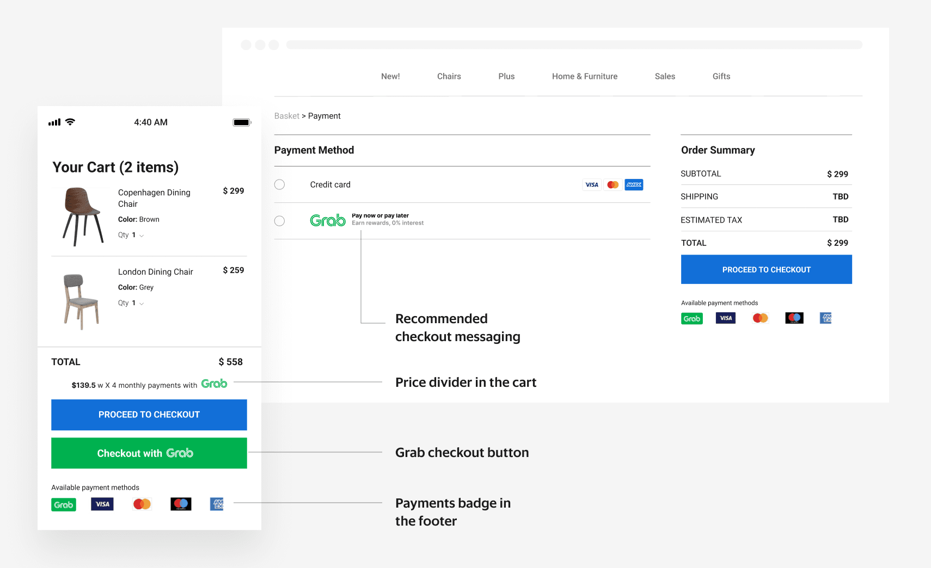Click the Visa badge in mobile cart footer
Image resolution: width=931 pixels, height=568 pixels.
(x=102, y=504)
